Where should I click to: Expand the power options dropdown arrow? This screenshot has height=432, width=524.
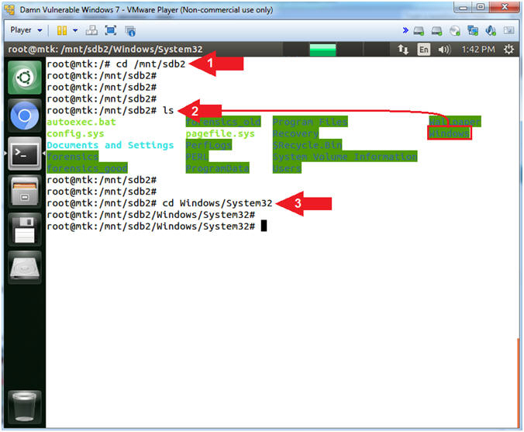(x=75, y=30)
